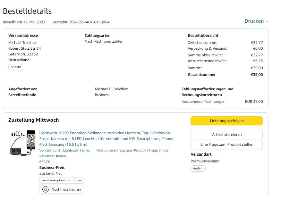Click Geschenkoption hinzufügen button
Image resolution: width=281 pixels, height=197 pixels.
point(62,180)
